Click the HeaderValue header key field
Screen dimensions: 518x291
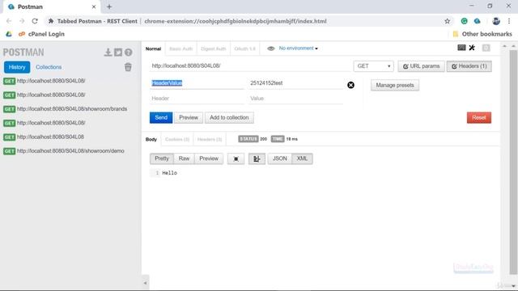[197, 83]
